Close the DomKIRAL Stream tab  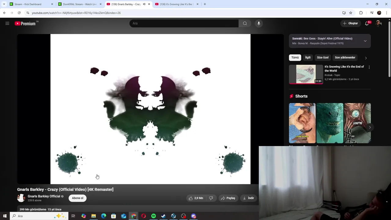[x=100, y=4]
